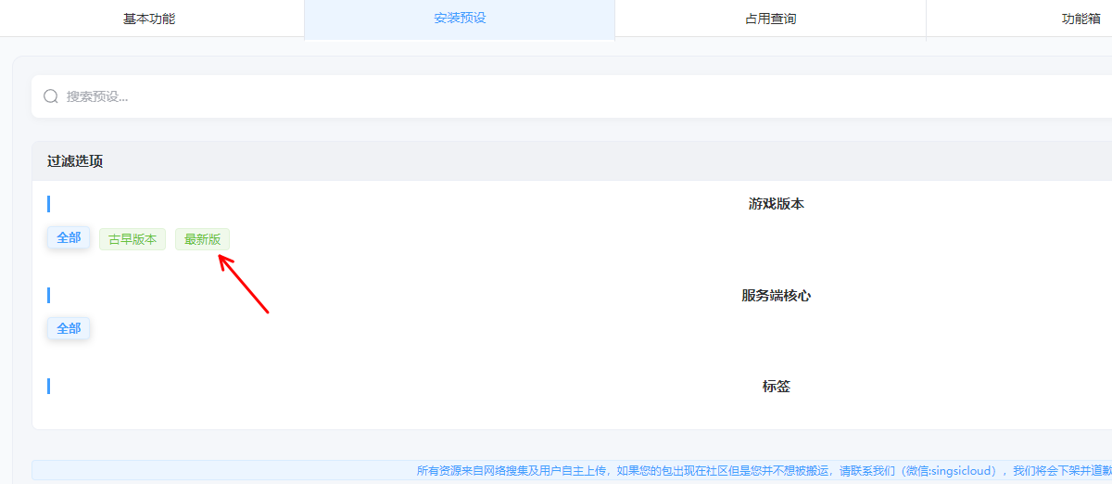Image resolution: width=1112 pixels, height=484 pixels.
Task: Select the active 安装预设 tab
Action: (460, 19)
